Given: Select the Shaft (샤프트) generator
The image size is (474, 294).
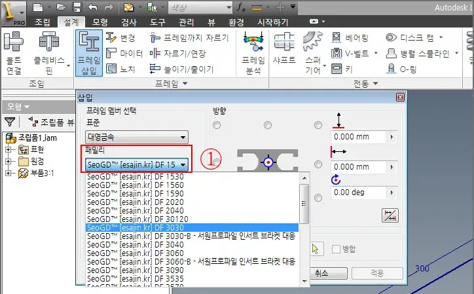Looking at the screenshot, I should coord(284,48).
